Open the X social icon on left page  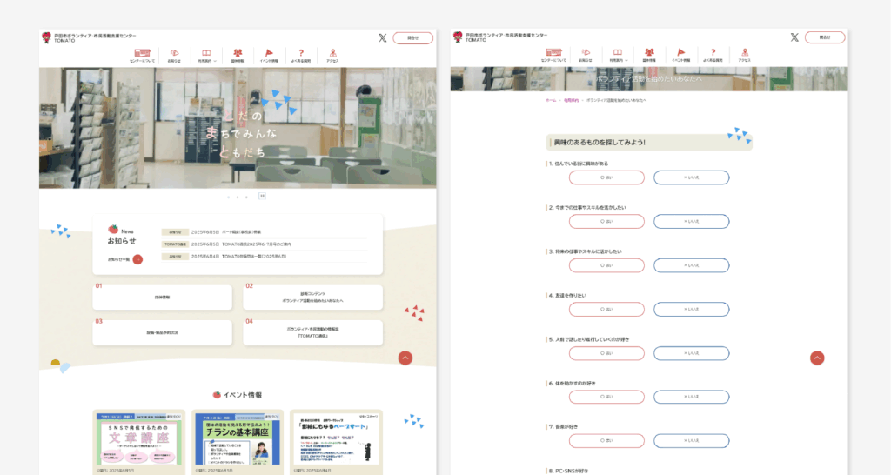point(383,38)
